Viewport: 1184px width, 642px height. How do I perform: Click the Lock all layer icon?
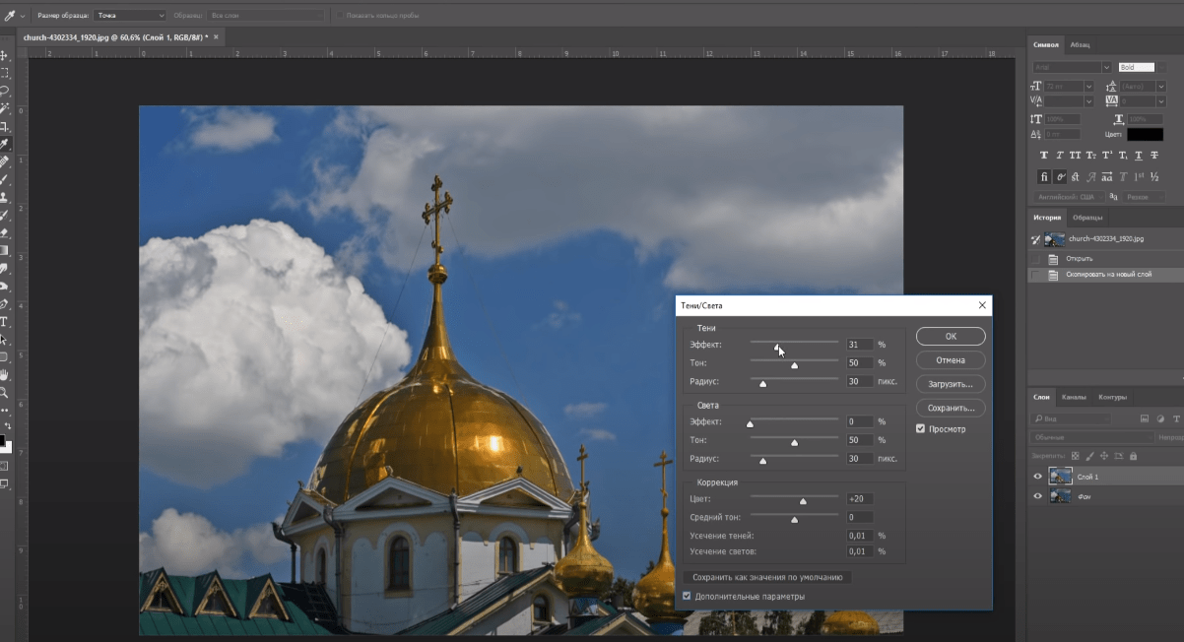click(x=1133, y=456)
